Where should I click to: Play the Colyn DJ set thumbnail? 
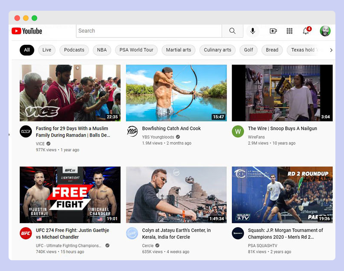tap(176, 195)
